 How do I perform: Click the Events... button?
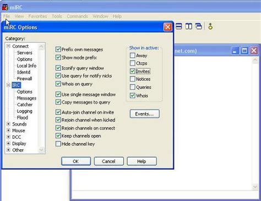[x=144, y=114]
